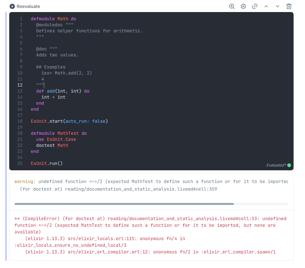Click 'Defines helper functions for arithmetic.' line
Screen dimensions: 305x268
click(89, 31)
